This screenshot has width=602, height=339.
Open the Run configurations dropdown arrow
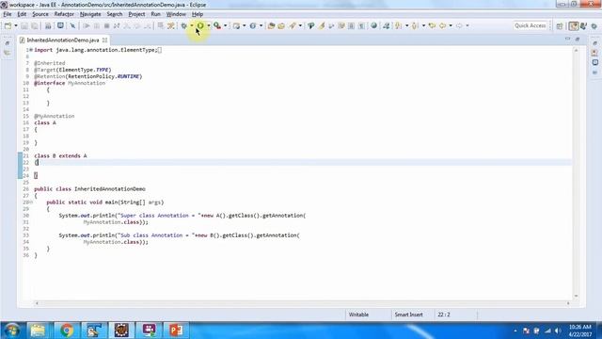pos(209,25)
